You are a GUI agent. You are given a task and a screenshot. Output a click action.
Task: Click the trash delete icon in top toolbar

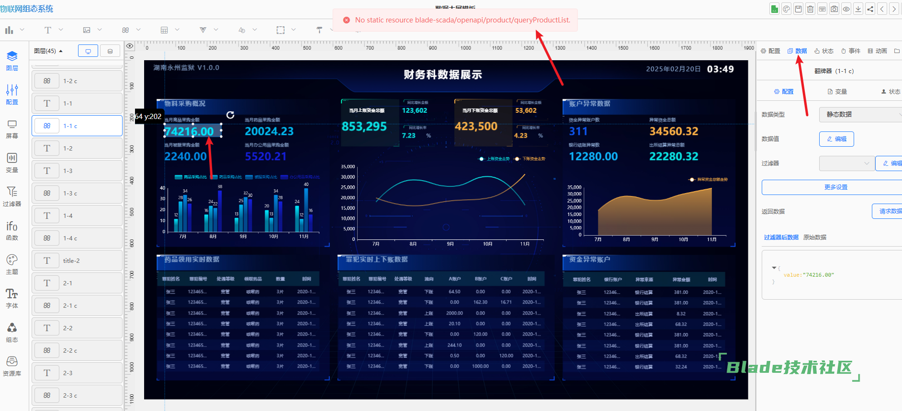[x=810, y=9]
